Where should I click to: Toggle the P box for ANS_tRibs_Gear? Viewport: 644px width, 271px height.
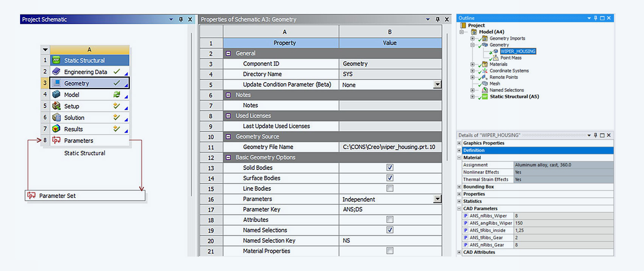466,237
